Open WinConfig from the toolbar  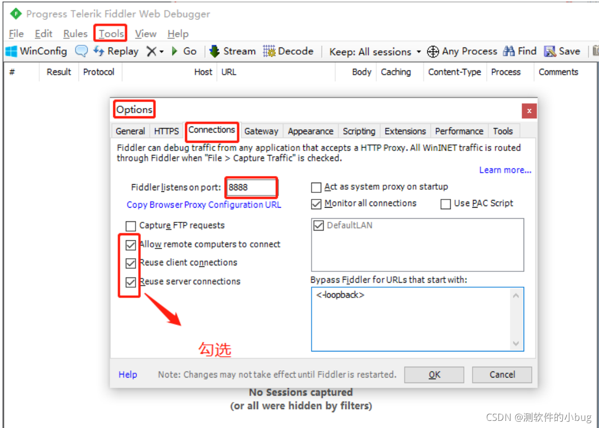click(x=36, y=51)
